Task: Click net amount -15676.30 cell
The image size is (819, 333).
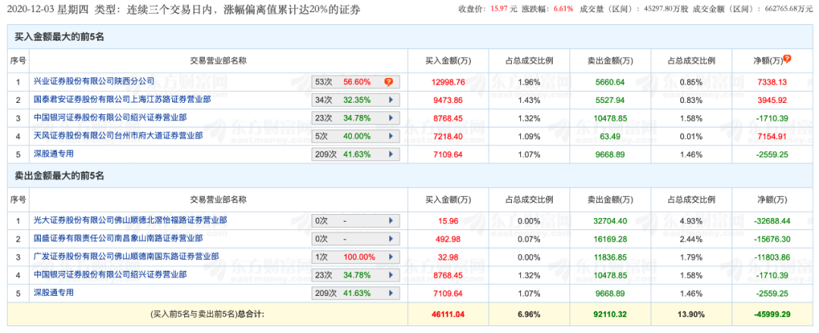Action: (772, 239)
